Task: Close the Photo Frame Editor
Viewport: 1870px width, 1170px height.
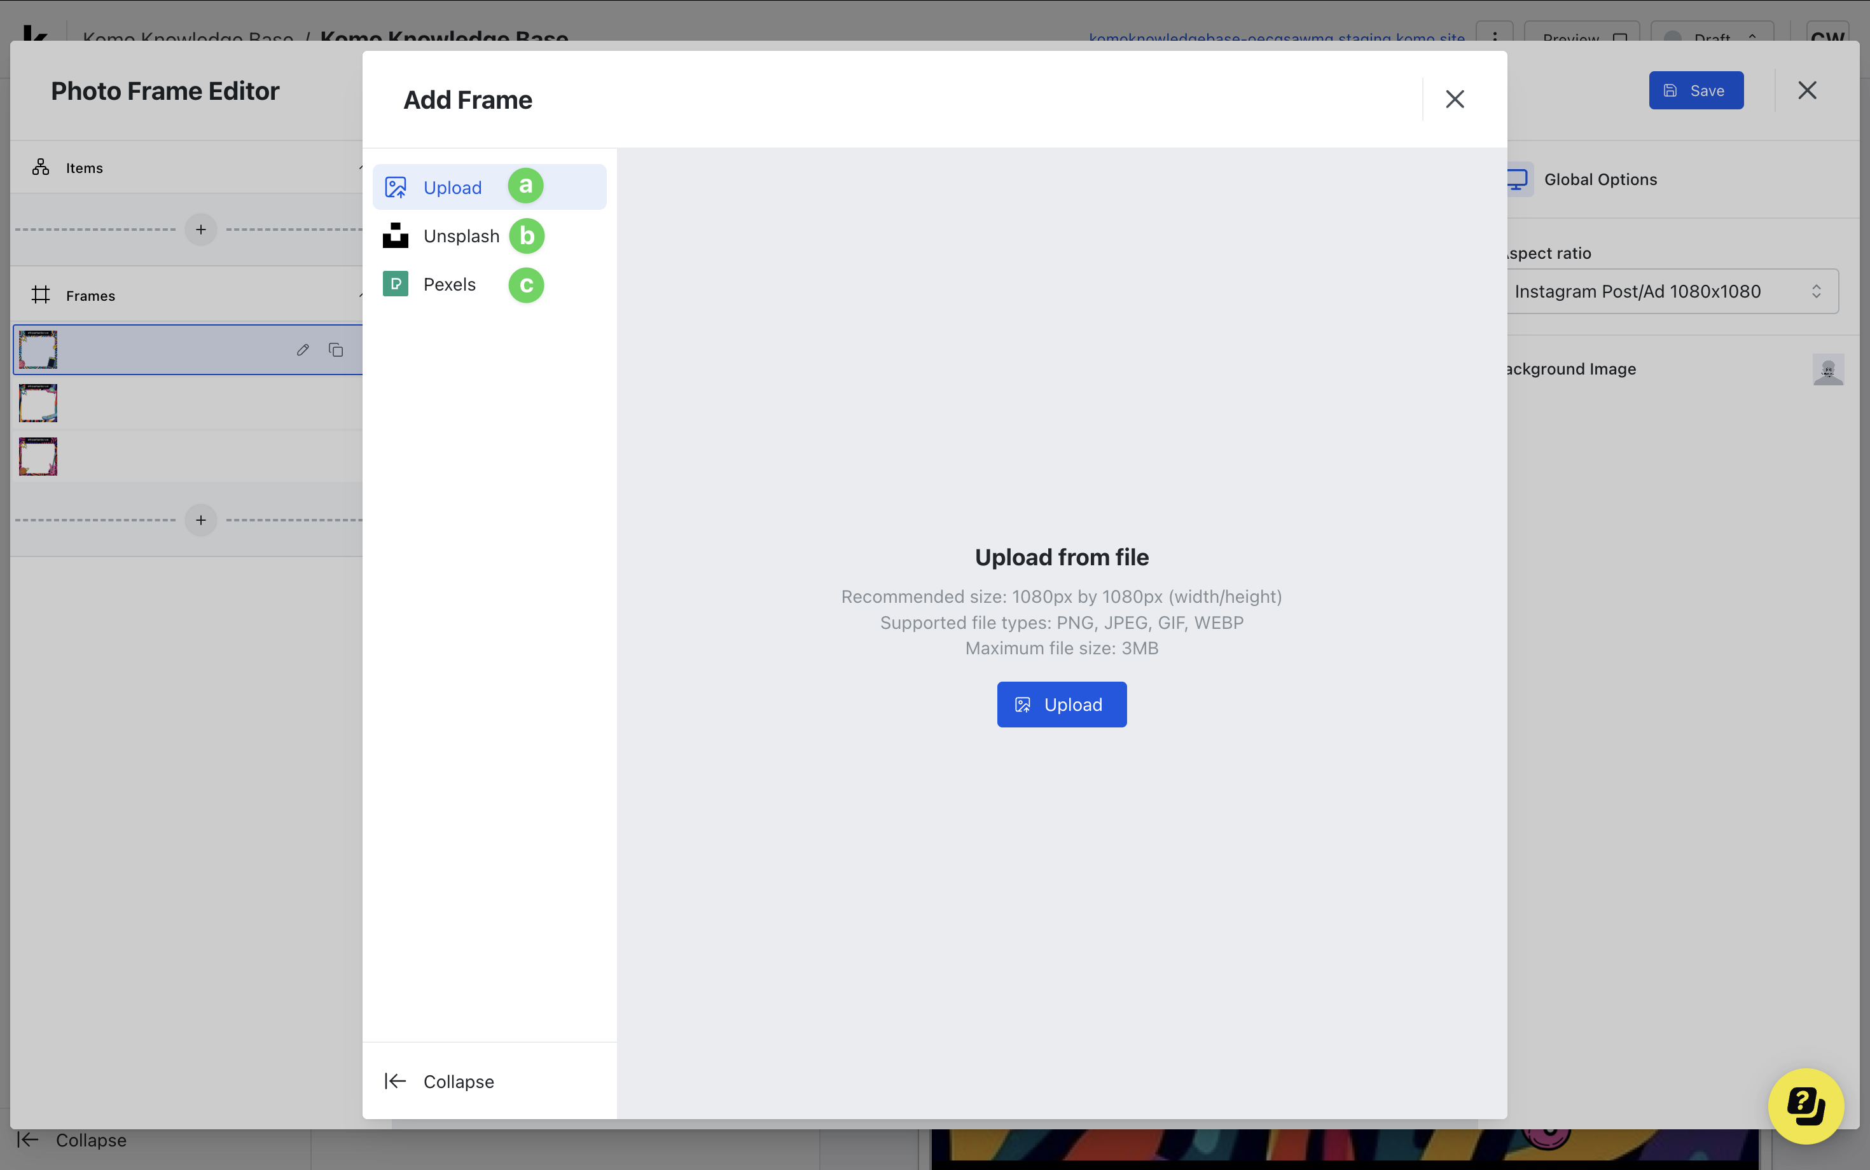Action: click(x=1806, y=90)
